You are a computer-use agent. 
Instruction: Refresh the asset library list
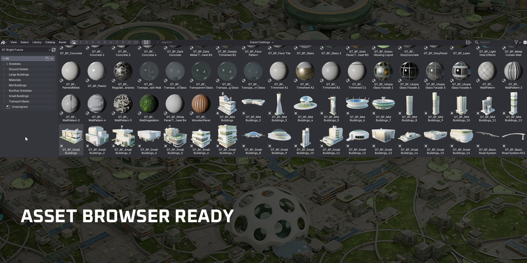pyautogui.click(x=54, y=50)
